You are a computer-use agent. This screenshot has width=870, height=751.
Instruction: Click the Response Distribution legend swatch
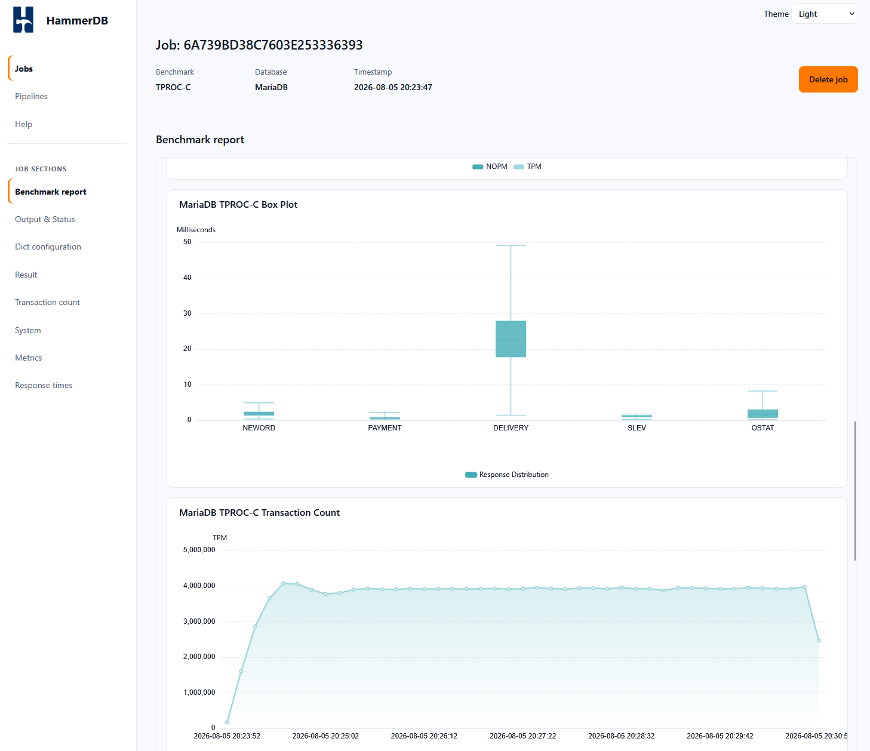[471, 475]
